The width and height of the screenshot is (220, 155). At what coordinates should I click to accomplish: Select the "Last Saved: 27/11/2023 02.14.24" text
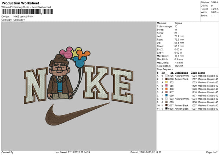point(72,152)
